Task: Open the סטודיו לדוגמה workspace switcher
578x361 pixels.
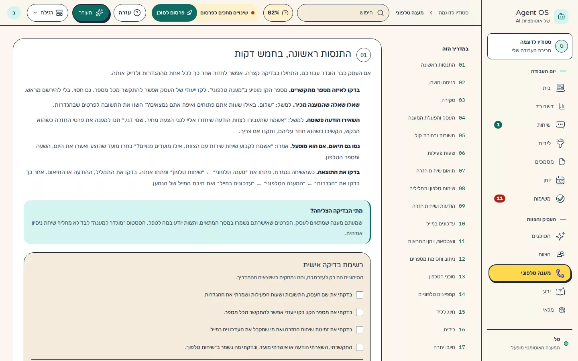Action: pyautogui.click(x=530, y=47)
